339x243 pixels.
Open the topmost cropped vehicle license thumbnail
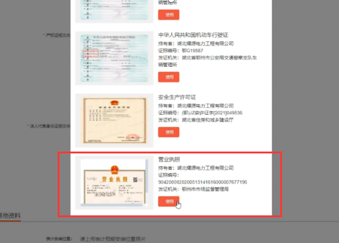pos(114,11)
